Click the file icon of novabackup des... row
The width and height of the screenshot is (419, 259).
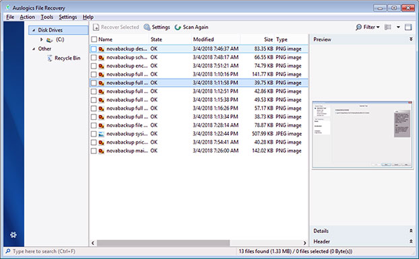(x=101, y=49)
